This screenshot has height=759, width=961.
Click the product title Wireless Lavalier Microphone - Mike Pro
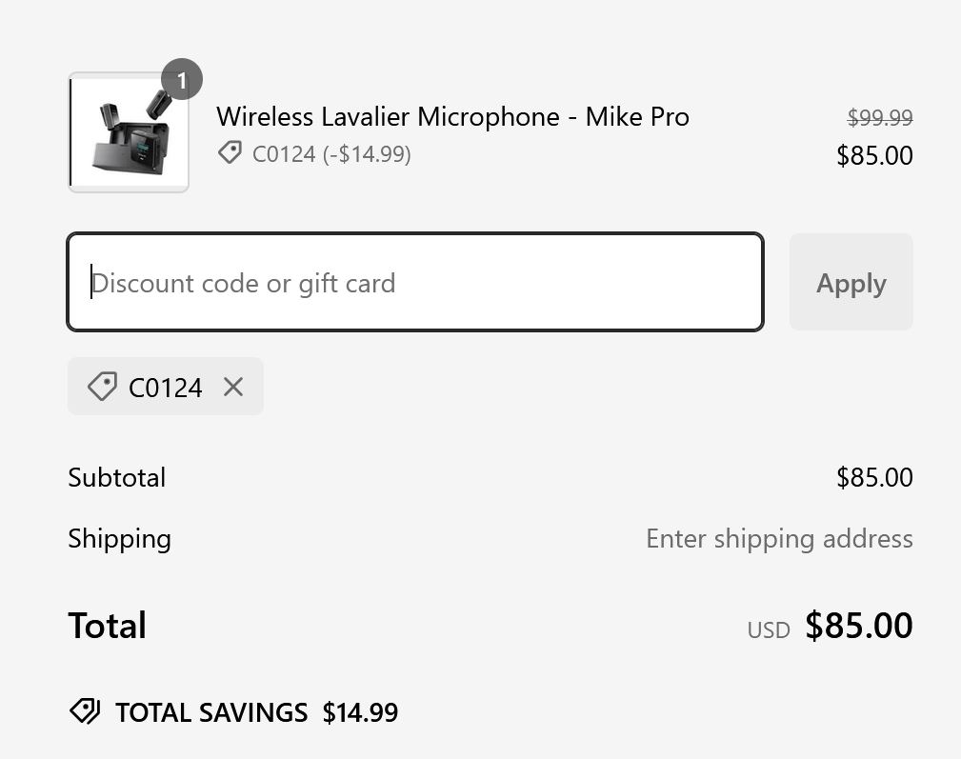[452, 117]
